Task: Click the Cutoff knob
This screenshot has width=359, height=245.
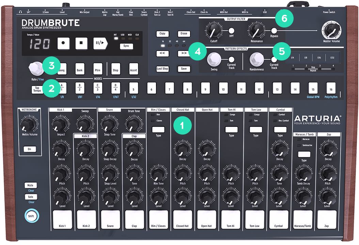Action: 214,31
